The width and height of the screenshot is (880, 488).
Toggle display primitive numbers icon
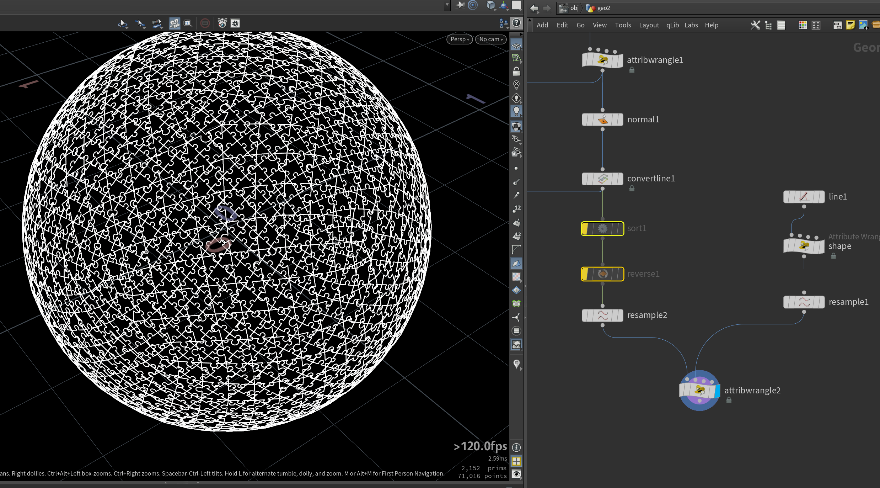516,236
